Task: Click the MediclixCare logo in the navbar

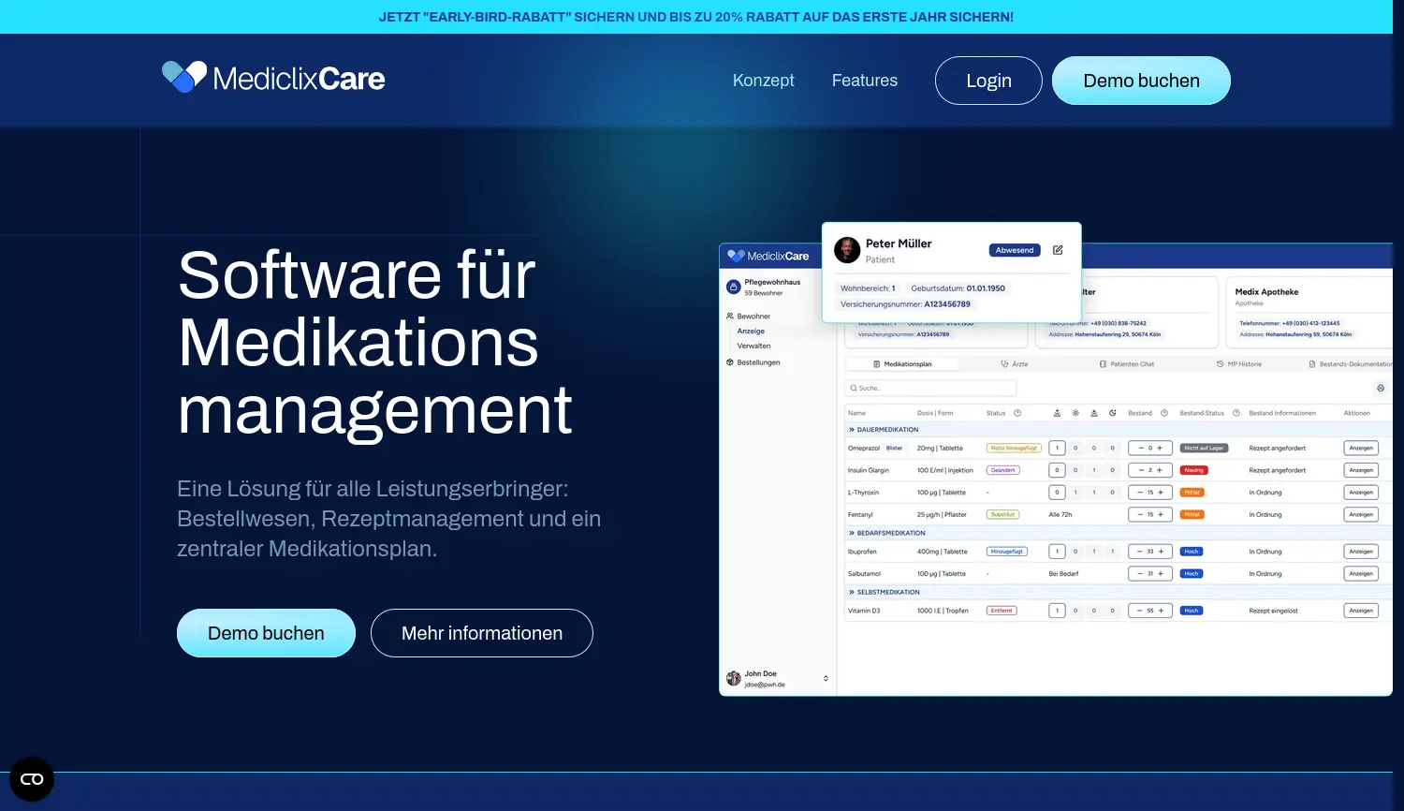Action: [x=272, y=76]
